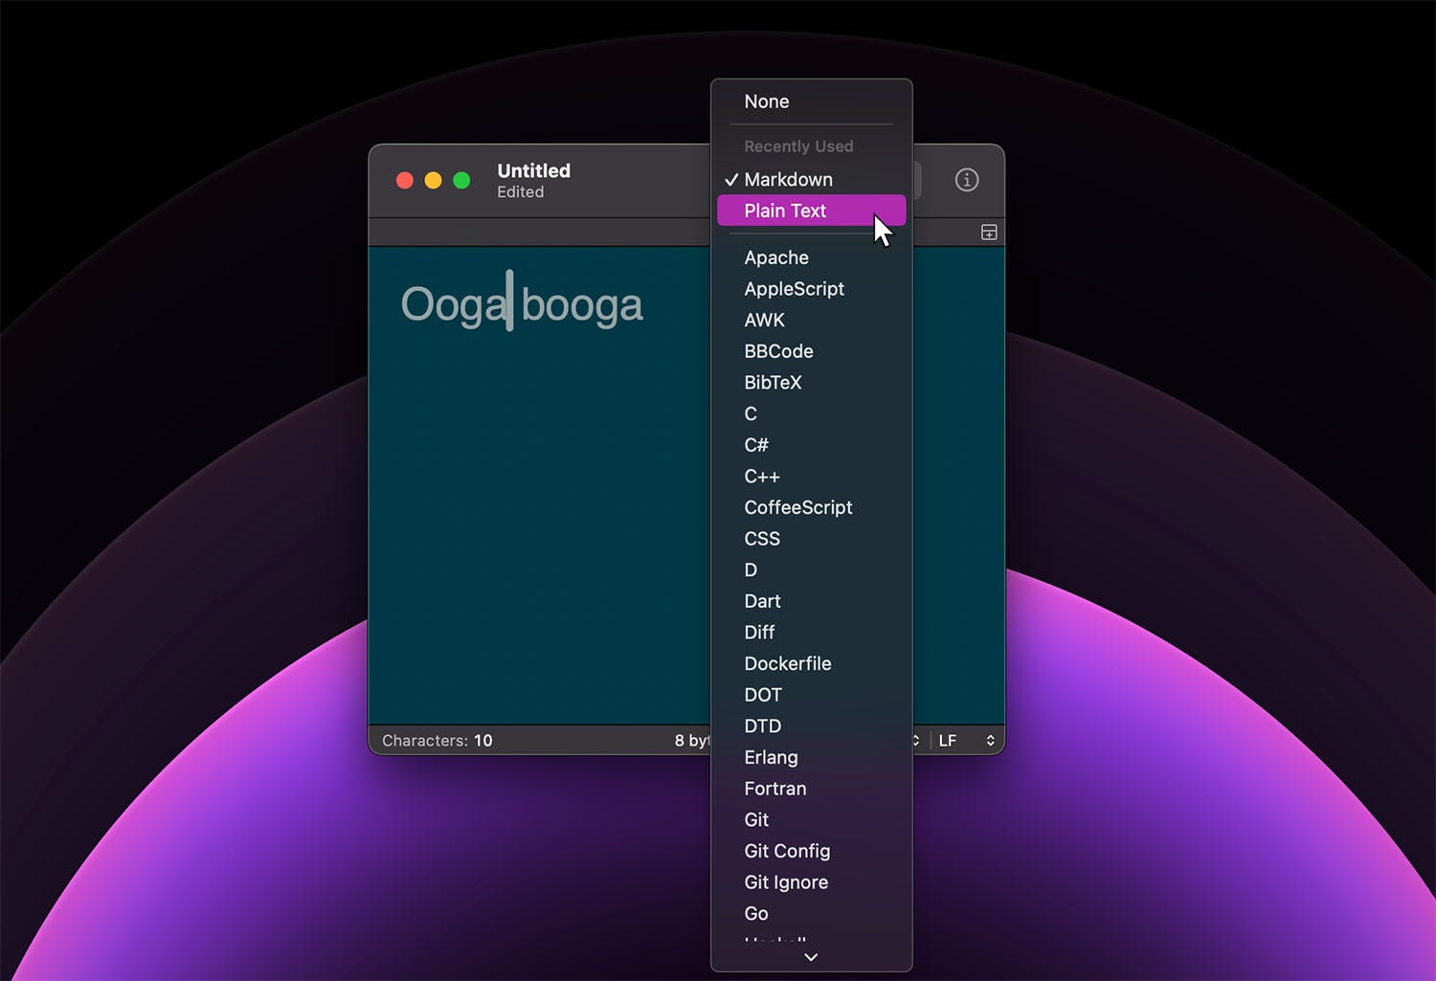
Task: Select C++ syntax
Action: point(811,477)
